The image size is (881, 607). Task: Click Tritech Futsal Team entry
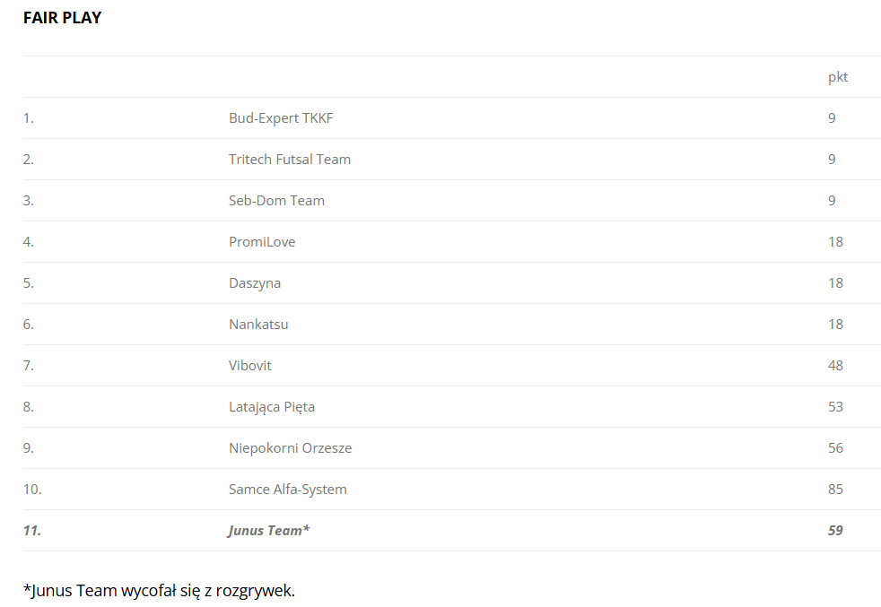point(289,160)
